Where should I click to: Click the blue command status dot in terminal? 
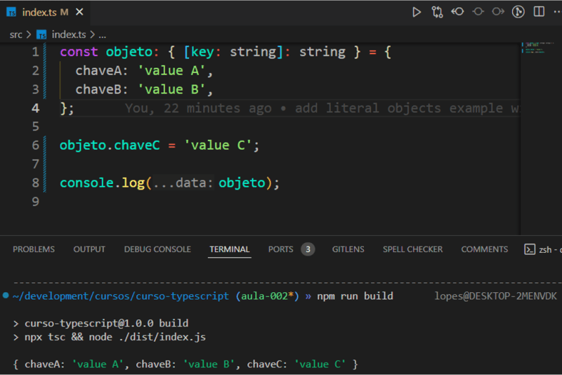point(6,296)
